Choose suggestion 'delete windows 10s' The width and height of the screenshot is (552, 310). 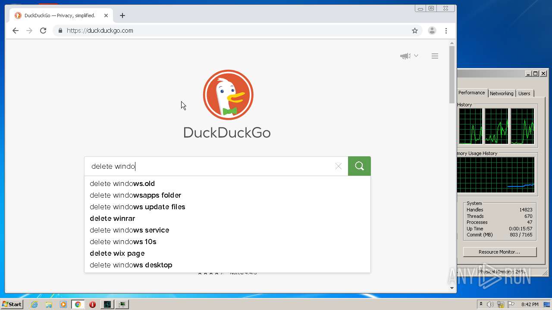point(227,242)
